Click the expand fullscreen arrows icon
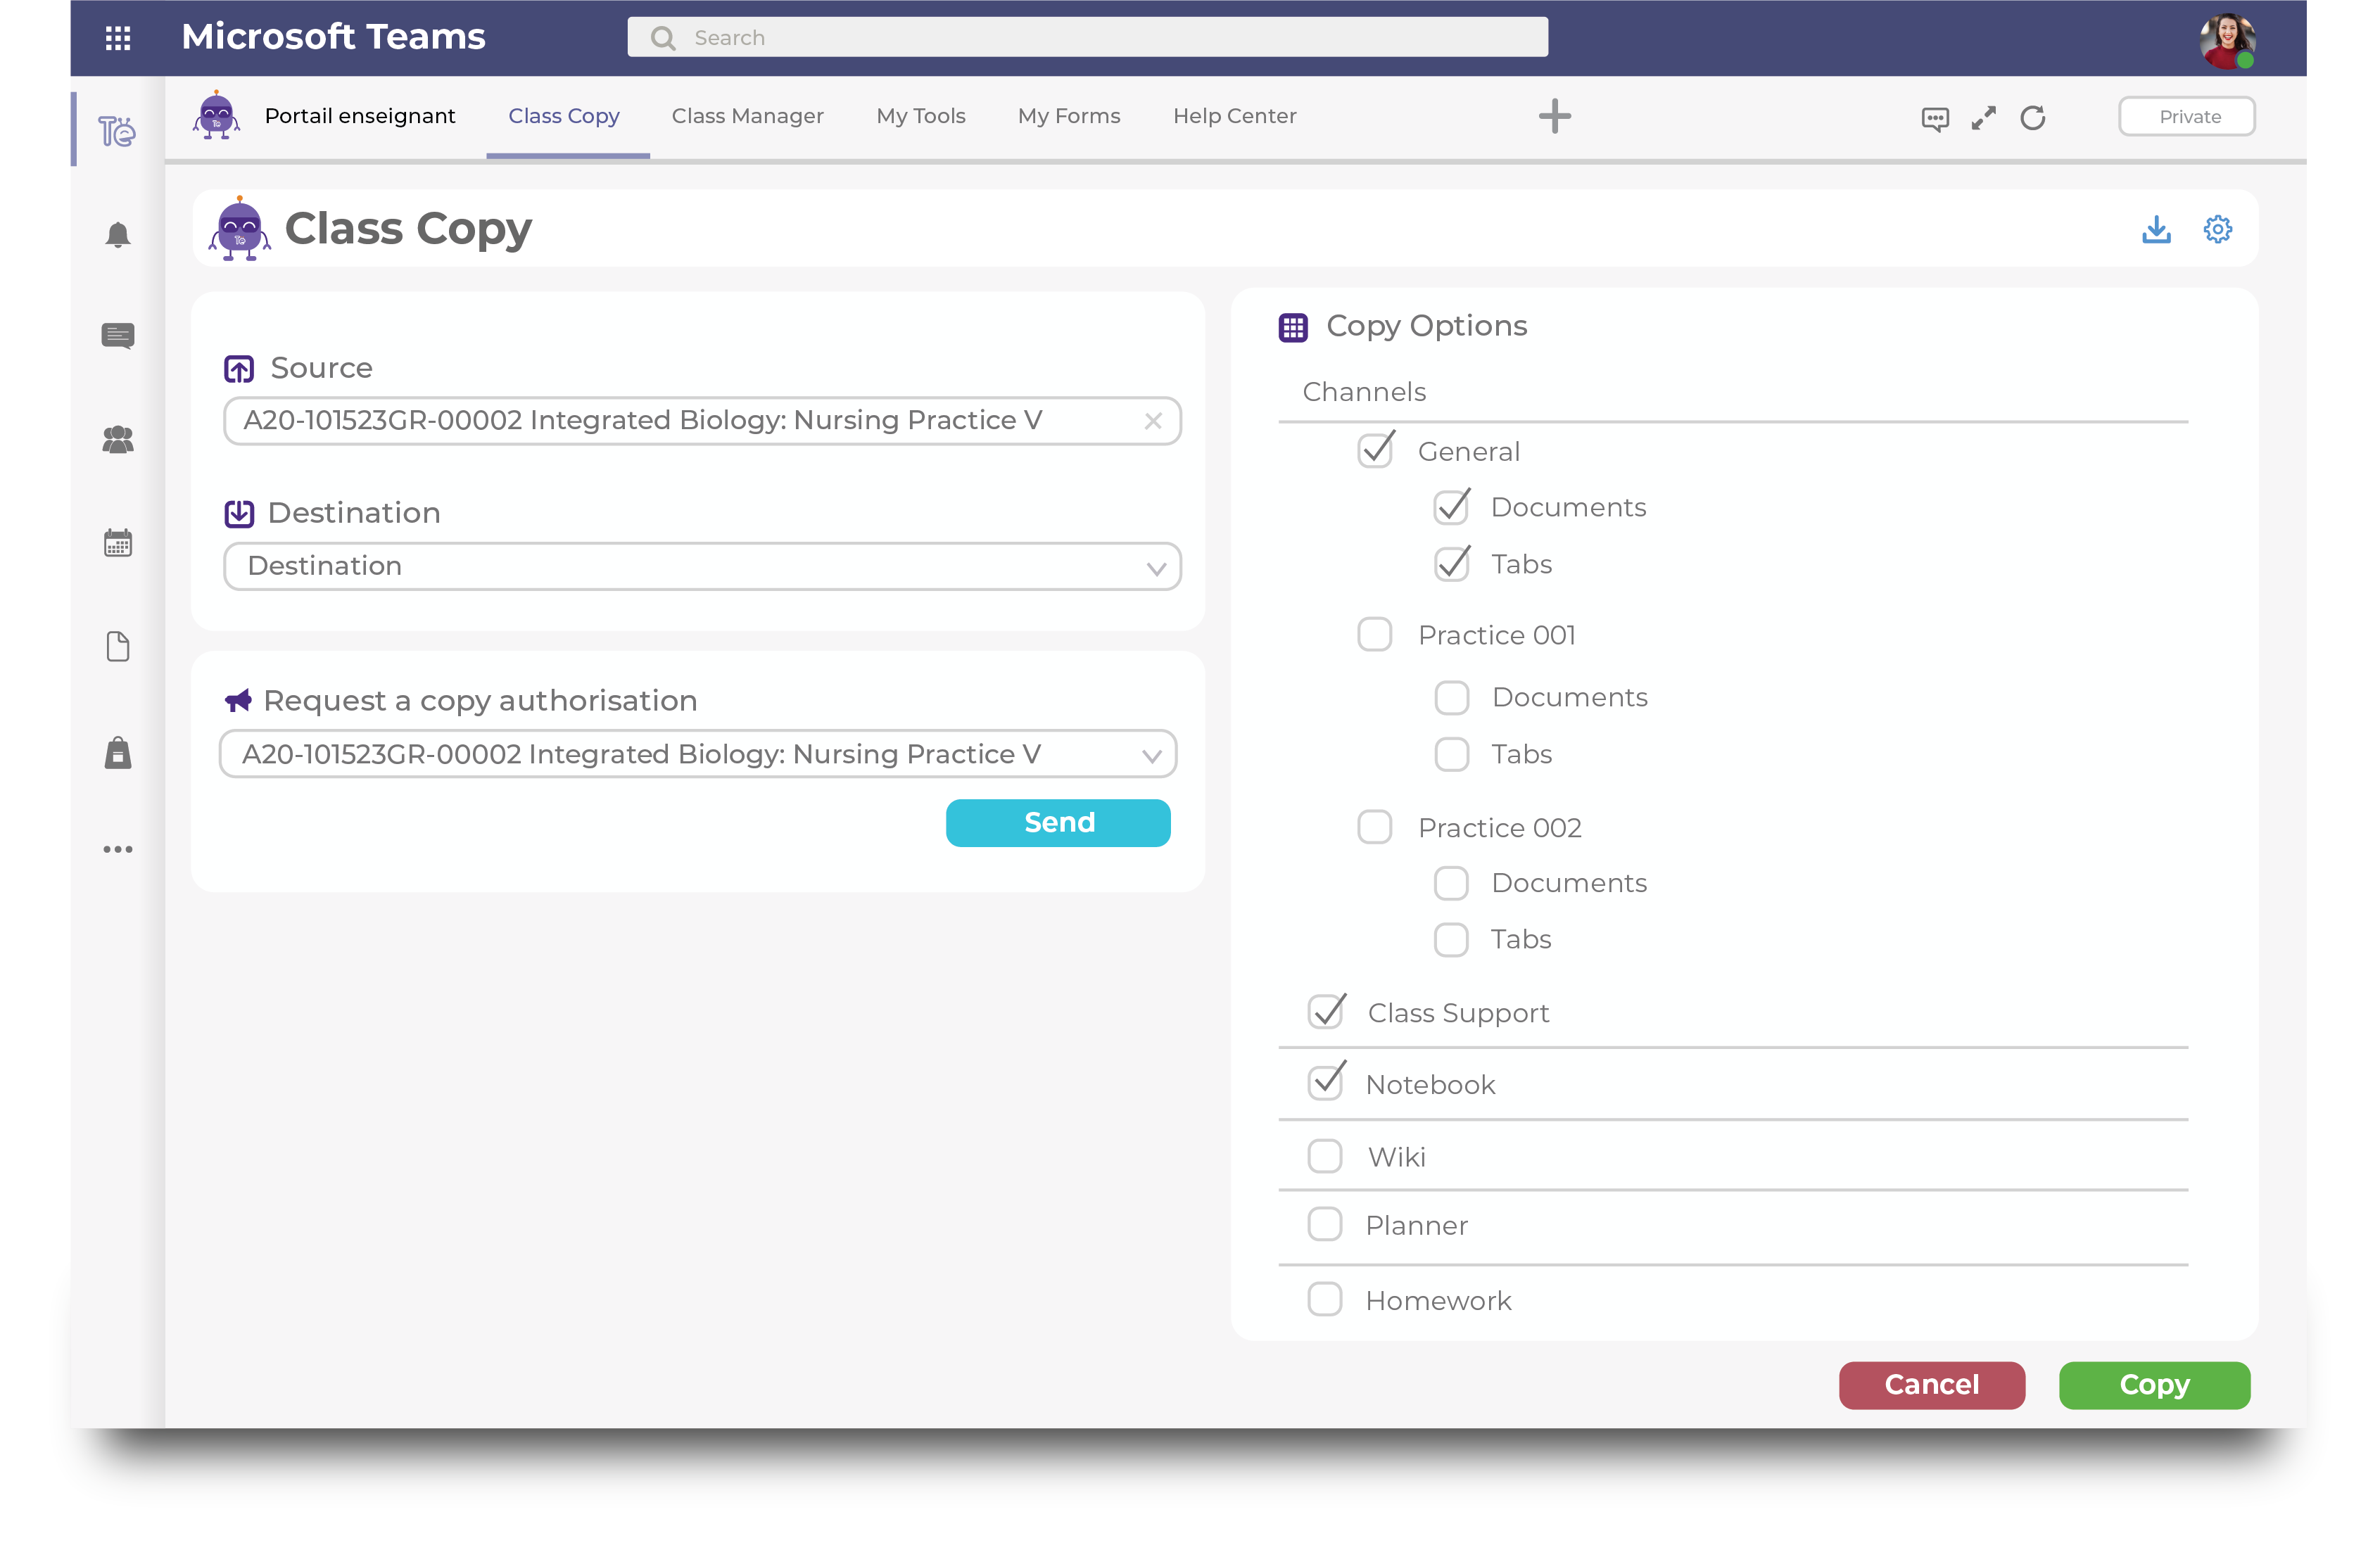2380x1557 pixels. point(1983,118)
